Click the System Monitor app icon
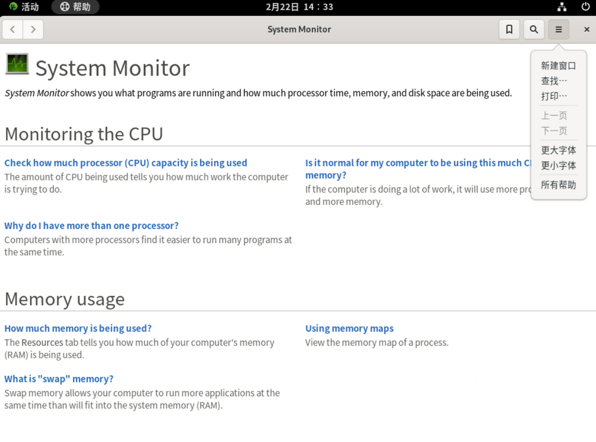Image resolution: width=596 pixels, height=442 pixels. tap(17, 64)
